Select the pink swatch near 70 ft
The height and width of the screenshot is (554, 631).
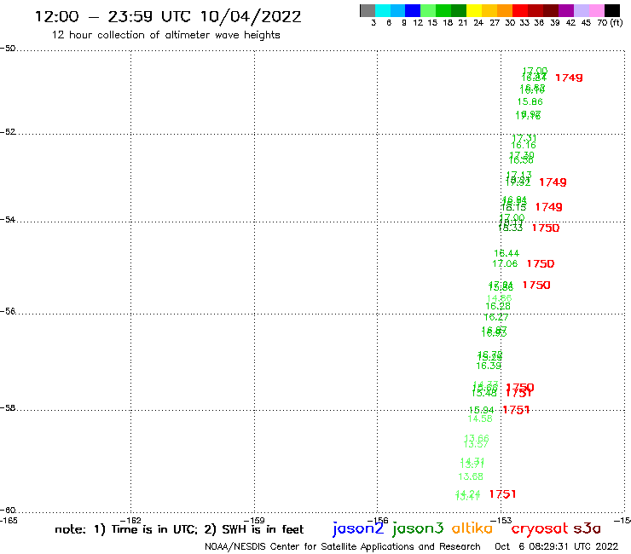(596, 10)
